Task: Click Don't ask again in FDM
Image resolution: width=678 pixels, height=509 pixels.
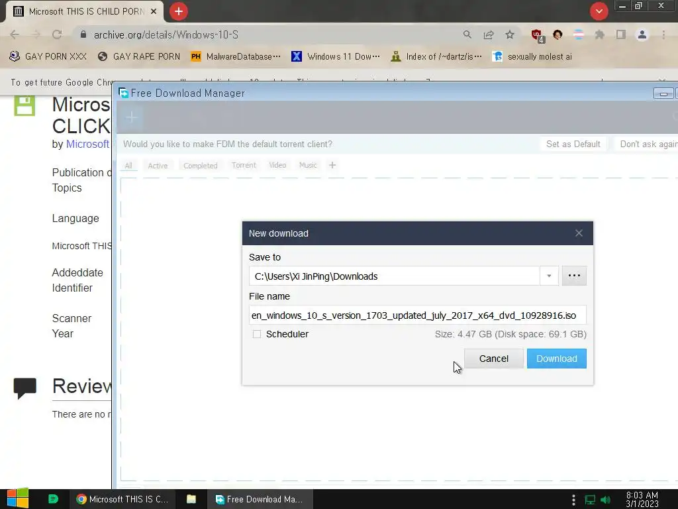Action: (x=648, y=144)
